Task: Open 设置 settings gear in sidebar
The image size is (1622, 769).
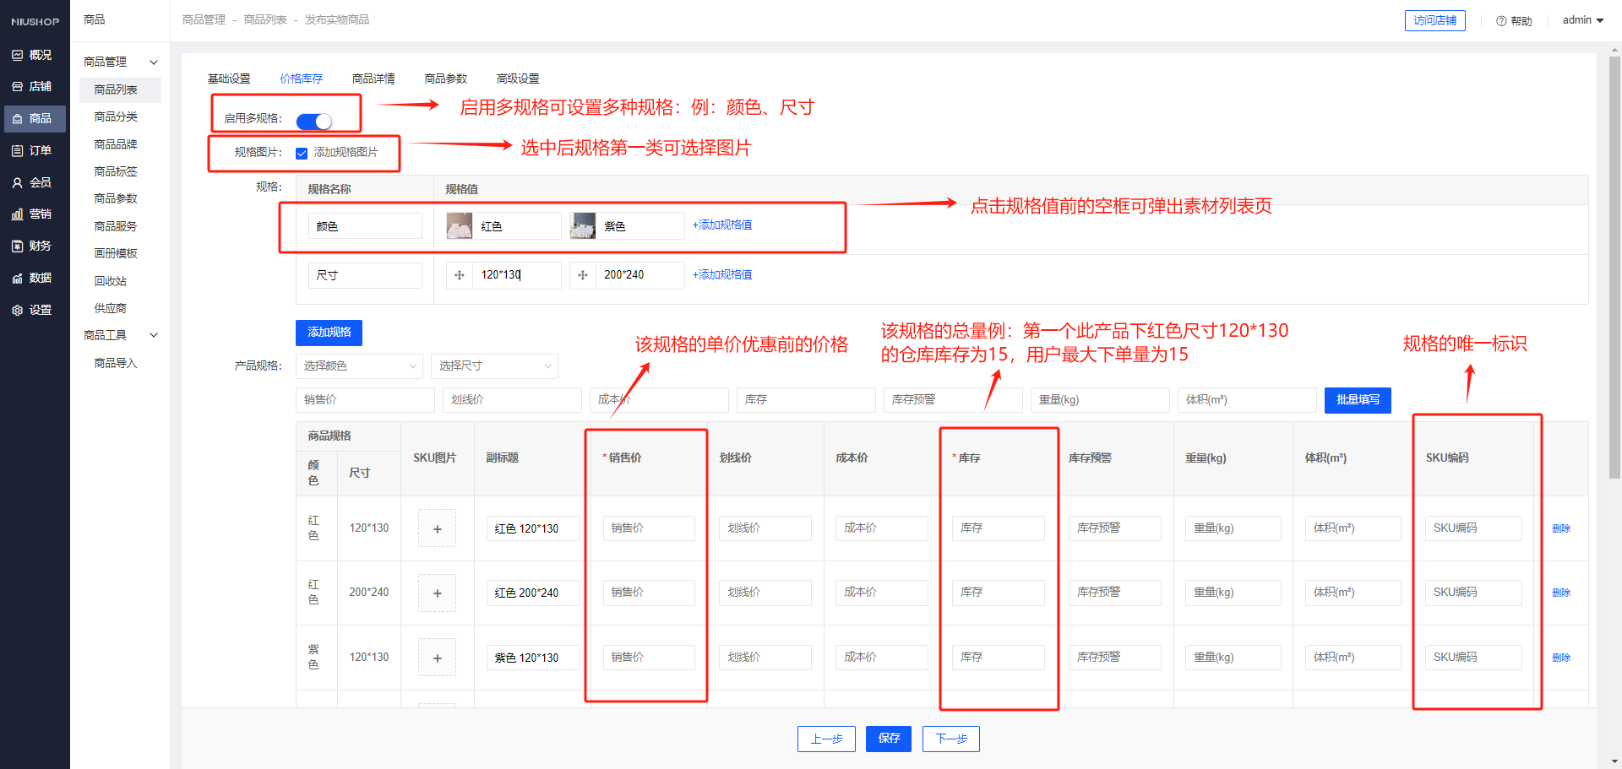Action: tap(18, 311)
